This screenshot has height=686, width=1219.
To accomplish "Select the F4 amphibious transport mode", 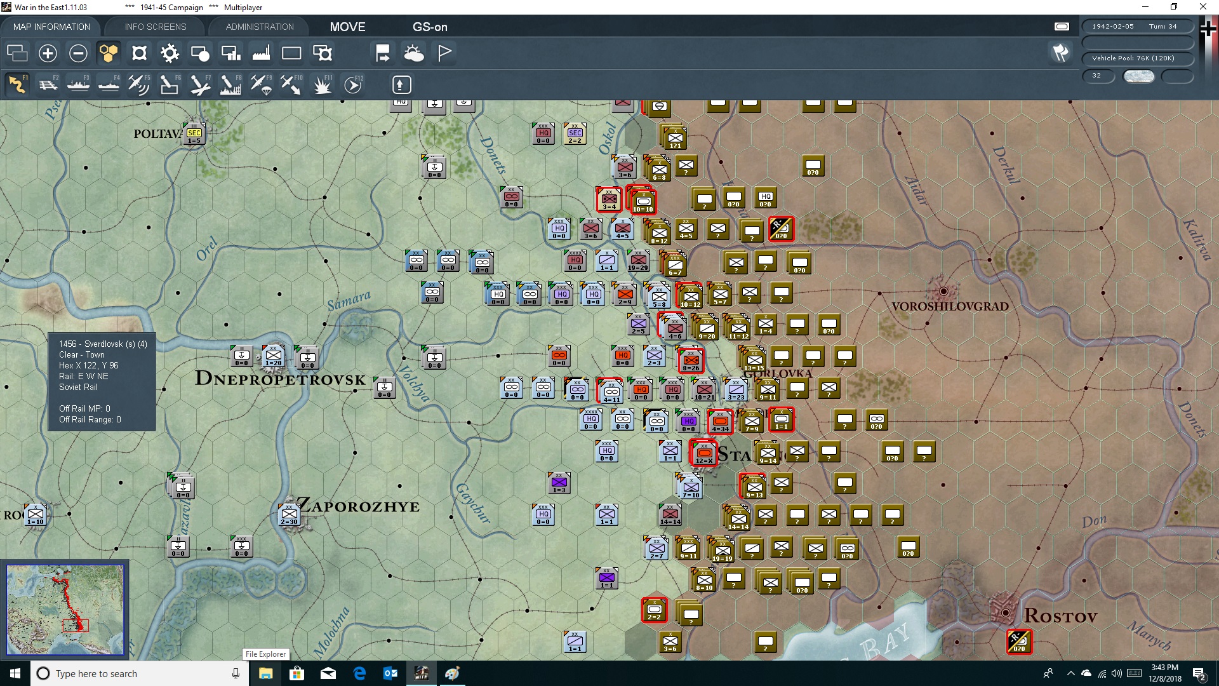I will click(x=109, y=84).
